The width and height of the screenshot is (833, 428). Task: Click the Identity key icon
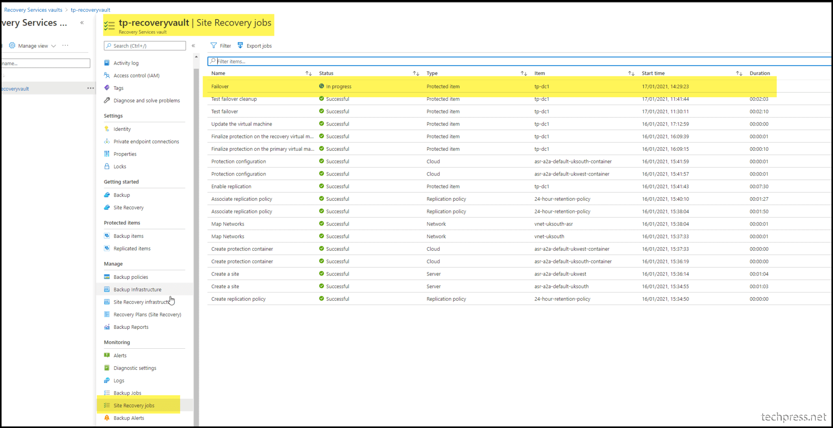click(107, 129)
